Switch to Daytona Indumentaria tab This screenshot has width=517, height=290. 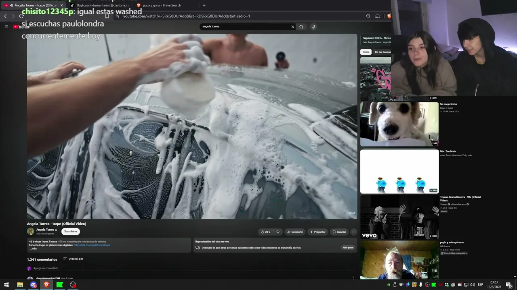100,5
